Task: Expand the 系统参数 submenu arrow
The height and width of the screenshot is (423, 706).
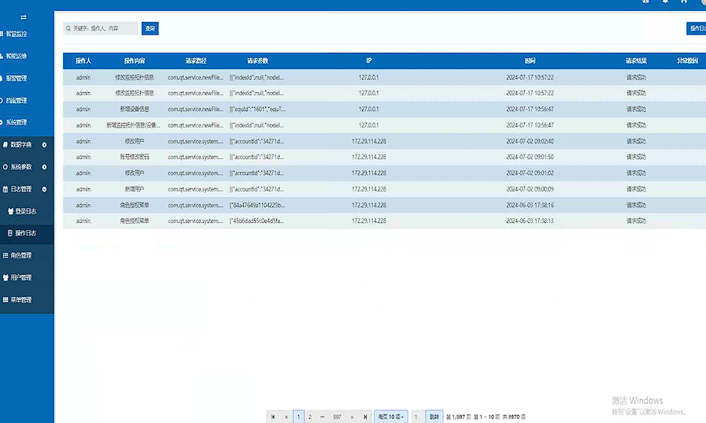Action: [x=44, y=167]
